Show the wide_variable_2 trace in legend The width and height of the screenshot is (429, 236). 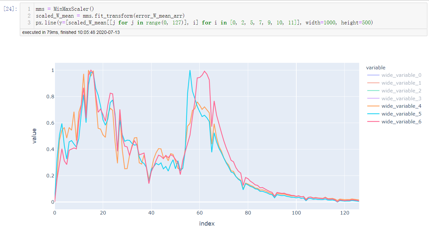point(401,90)
